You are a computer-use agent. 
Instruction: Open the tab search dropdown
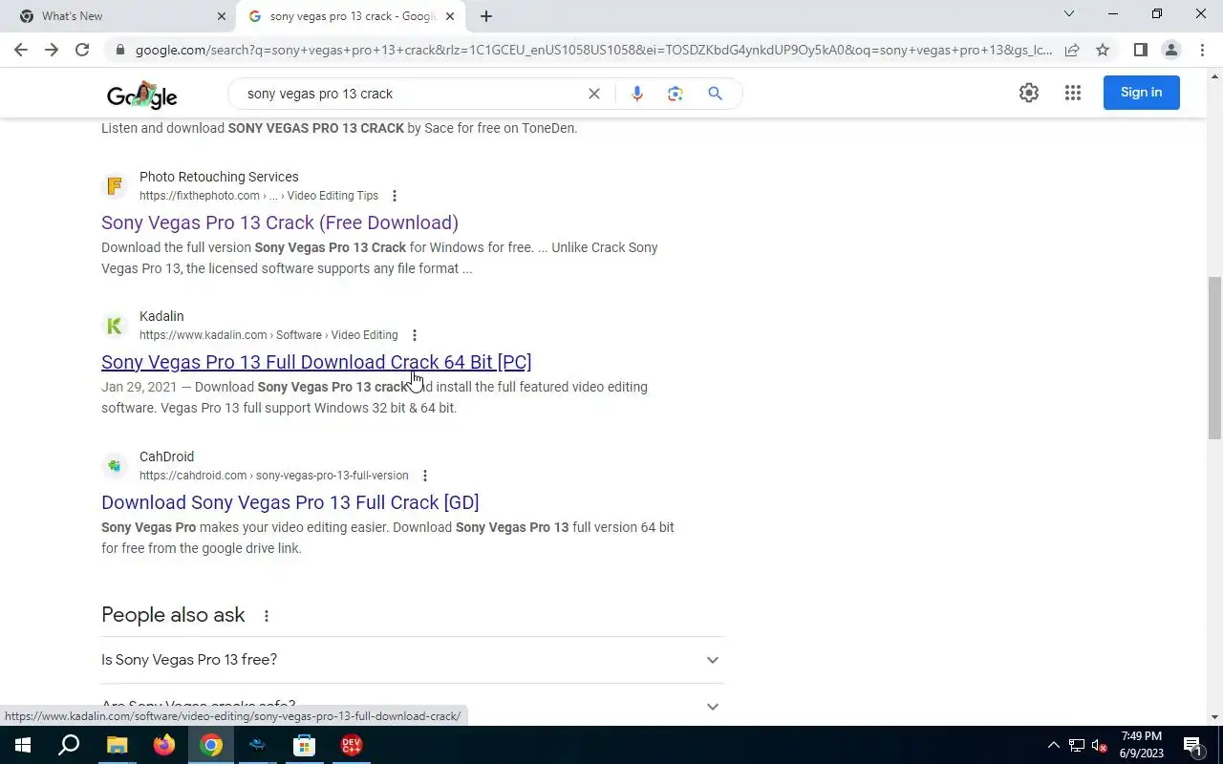(x=1069, y=14)
